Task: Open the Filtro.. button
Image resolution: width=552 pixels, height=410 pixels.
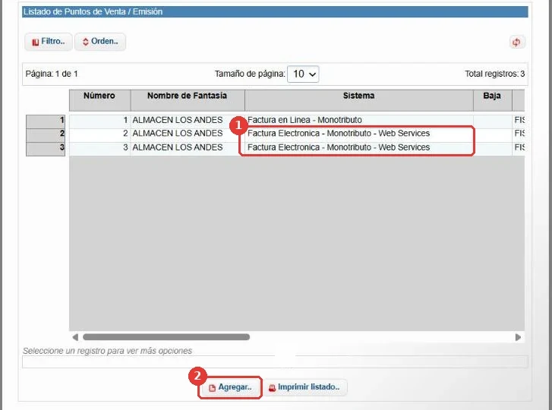Action: coord(49,42)
